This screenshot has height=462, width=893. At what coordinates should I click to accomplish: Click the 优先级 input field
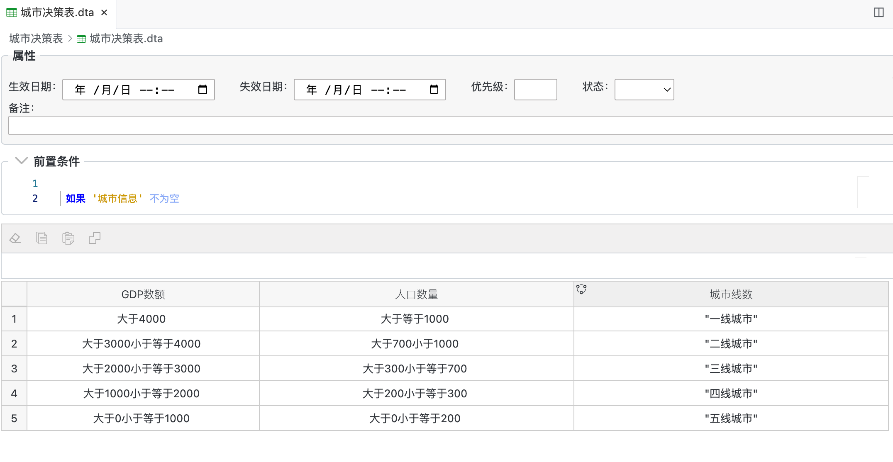[x=535, y=90]
